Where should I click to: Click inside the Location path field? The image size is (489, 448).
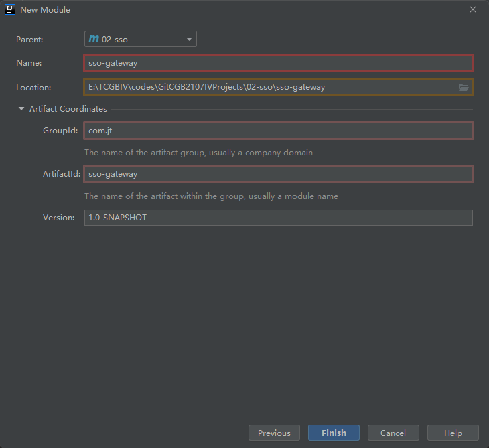point(268,87)
